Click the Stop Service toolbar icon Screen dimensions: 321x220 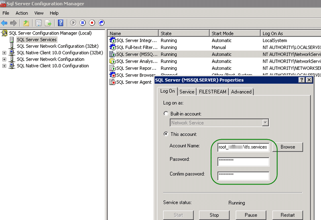pyautogui.click(x=92, y=23)
